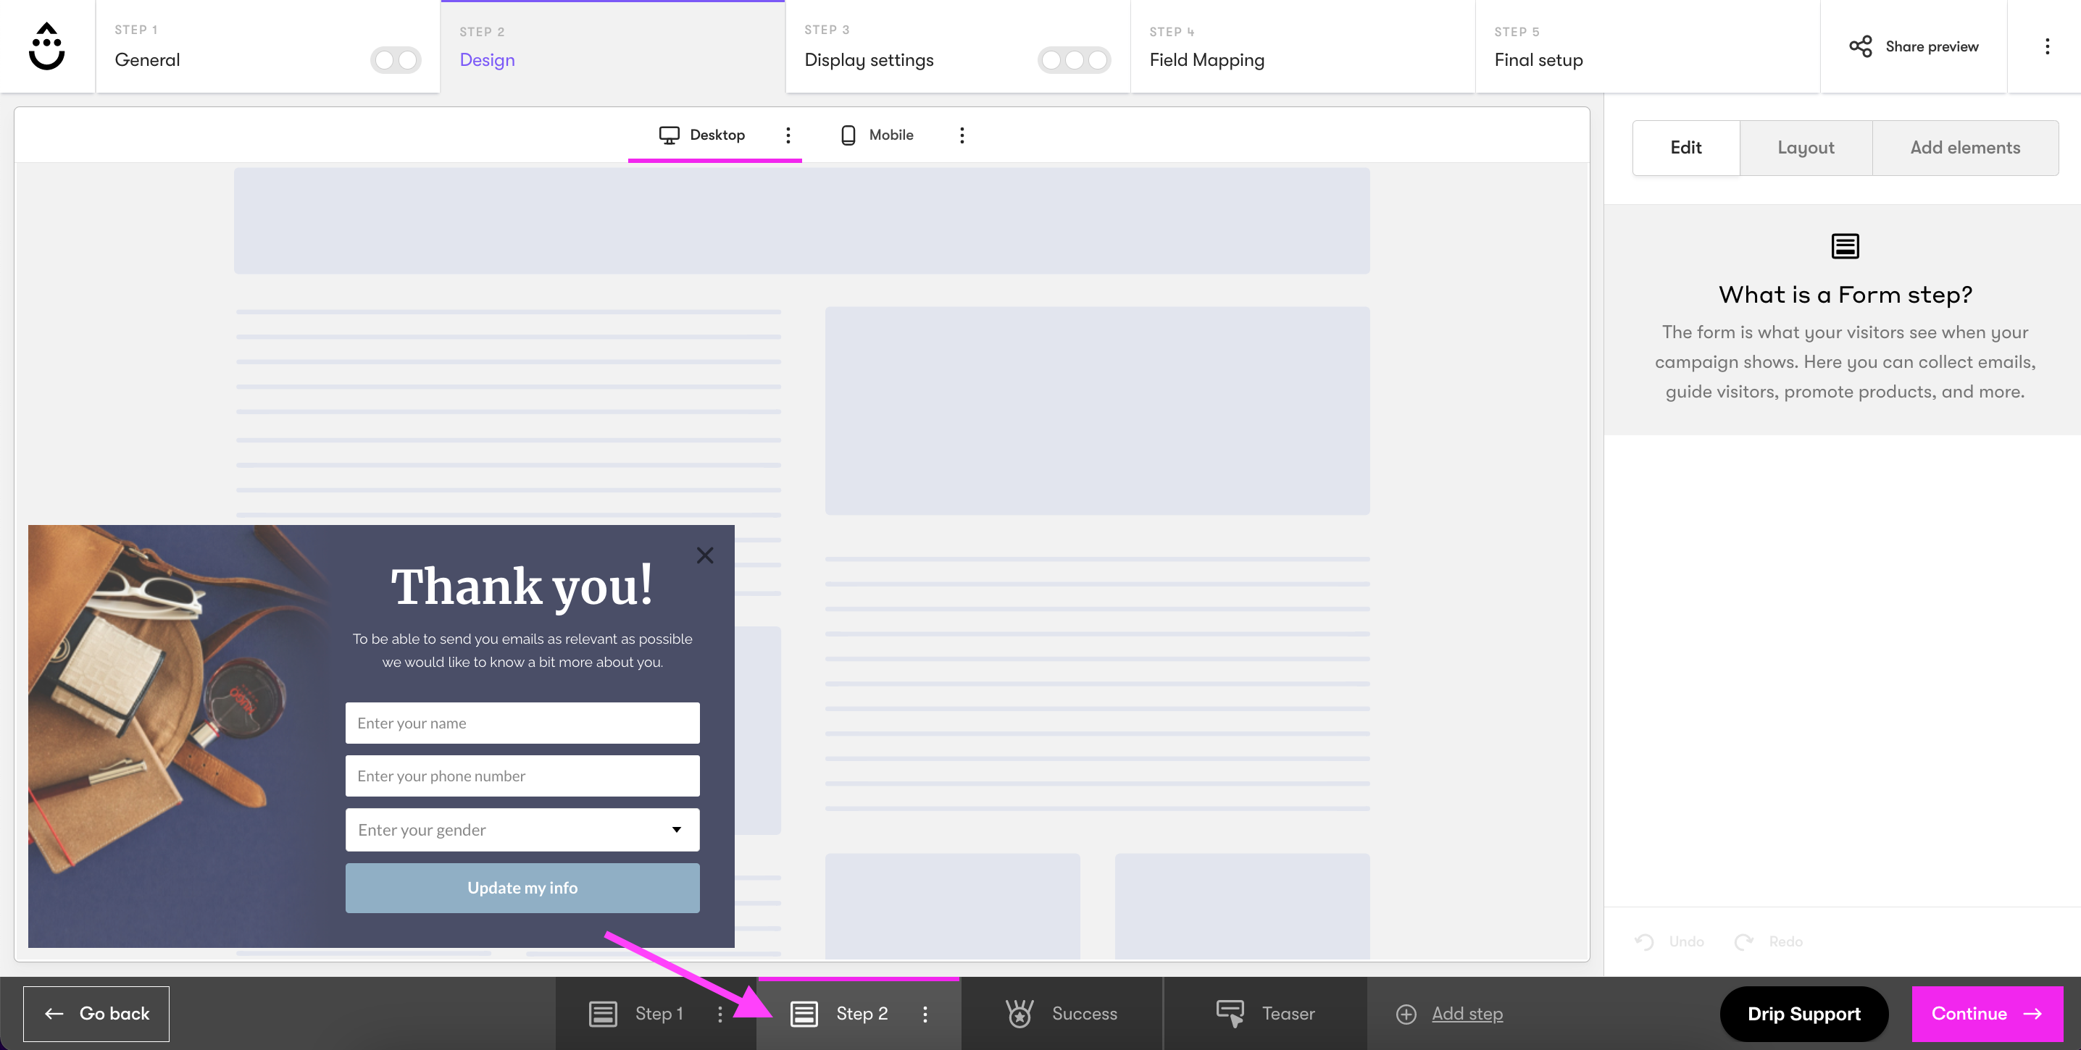Toggle the Display settings status switch
This screenshot has height=1050, width=2081.
[x=1075, y=59]
